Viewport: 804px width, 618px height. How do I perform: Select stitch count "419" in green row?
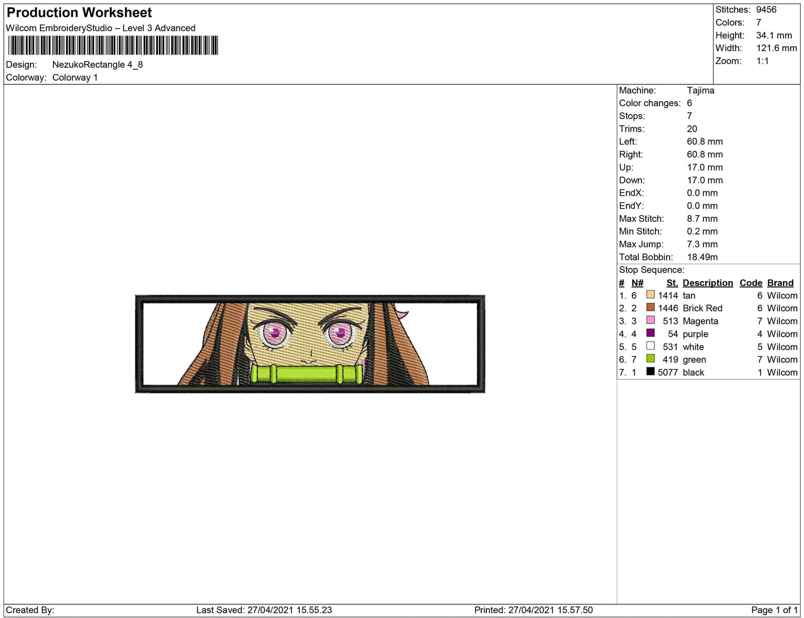point(670,360)
